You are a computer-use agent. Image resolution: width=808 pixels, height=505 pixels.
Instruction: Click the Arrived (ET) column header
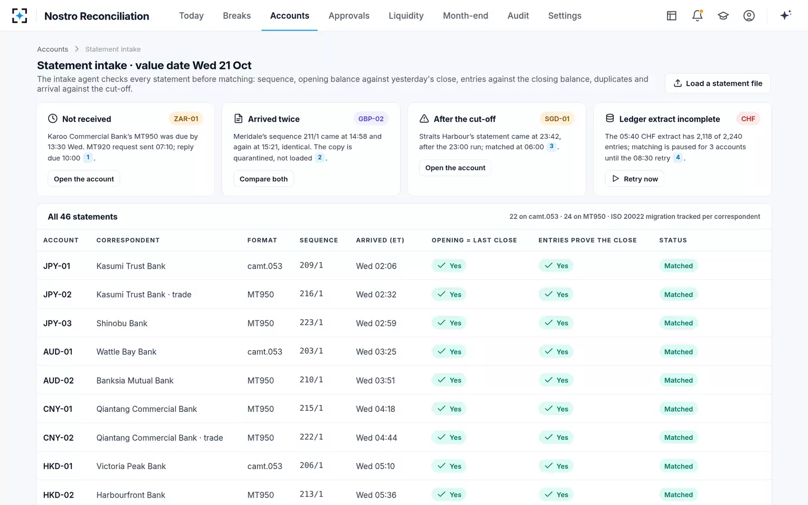tap(380, 240)
